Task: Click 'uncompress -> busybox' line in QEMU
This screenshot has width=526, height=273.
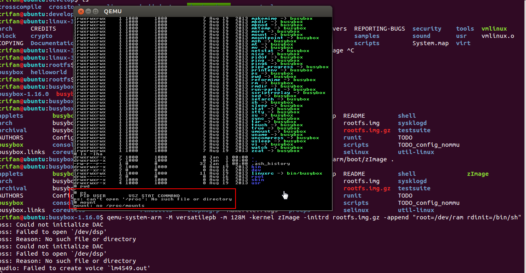Action: click(285, 138)
